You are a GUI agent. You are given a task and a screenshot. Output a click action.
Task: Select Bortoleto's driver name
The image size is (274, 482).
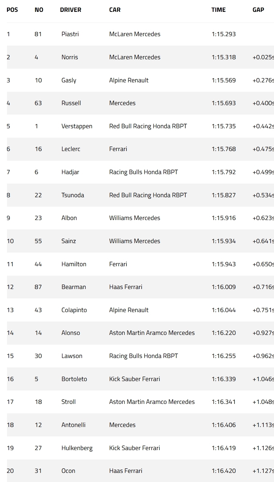(x=74, y=379)
